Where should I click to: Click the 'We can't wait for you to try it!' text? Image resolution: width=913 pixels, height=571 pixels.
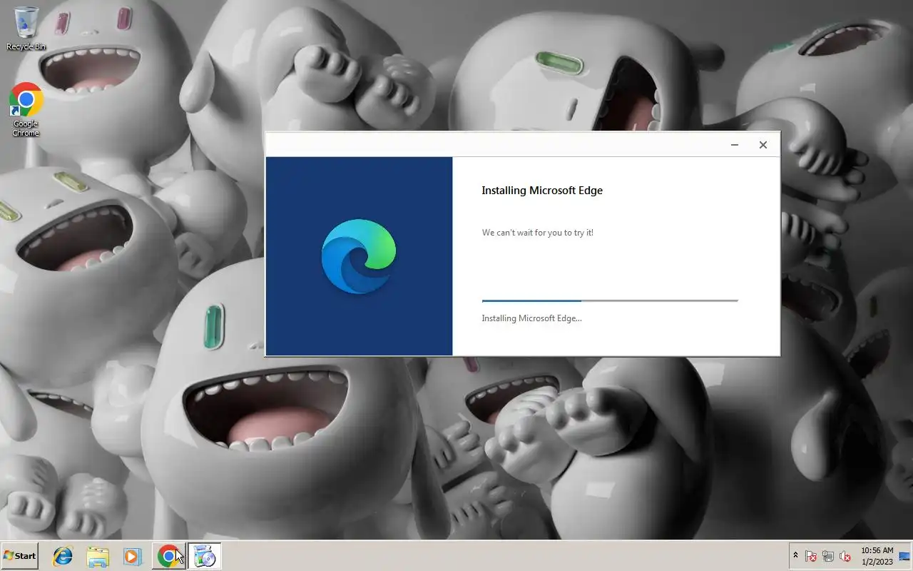538,233
